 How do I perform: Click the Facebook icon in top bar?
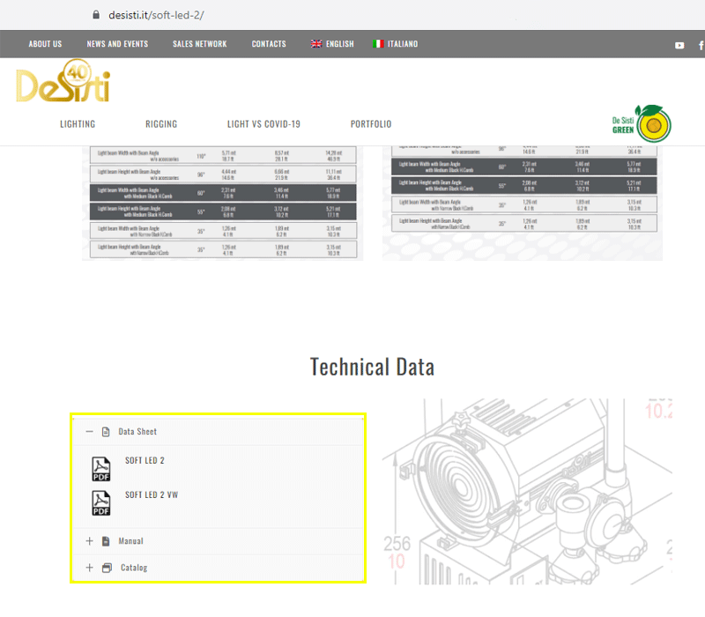[701, 45]
